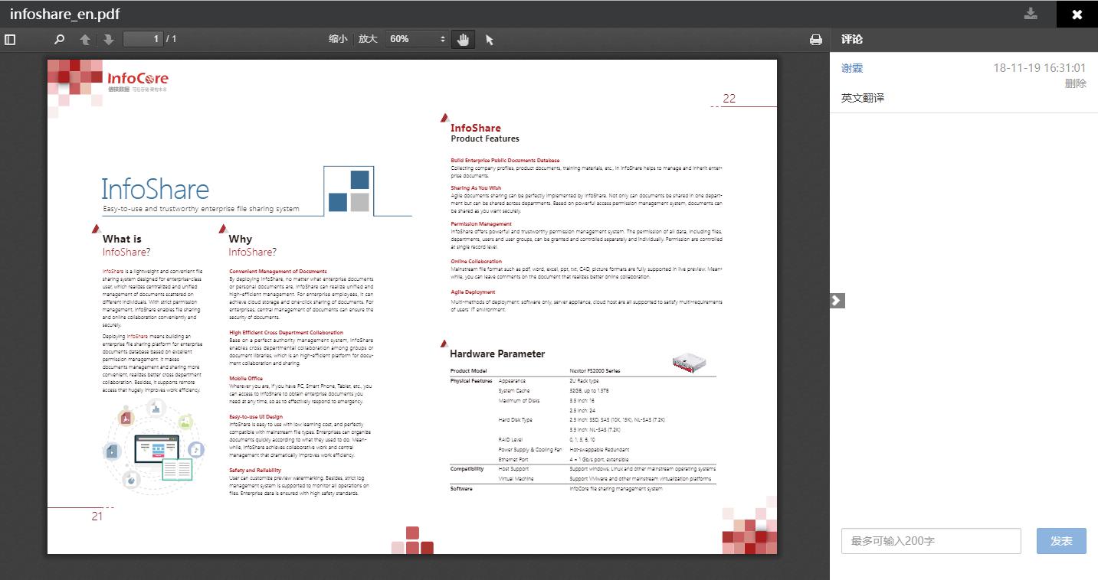The image size is (1098, 580).
Task: Collapse the 评论 comments panel arrow
Action: tap(837, 301)
